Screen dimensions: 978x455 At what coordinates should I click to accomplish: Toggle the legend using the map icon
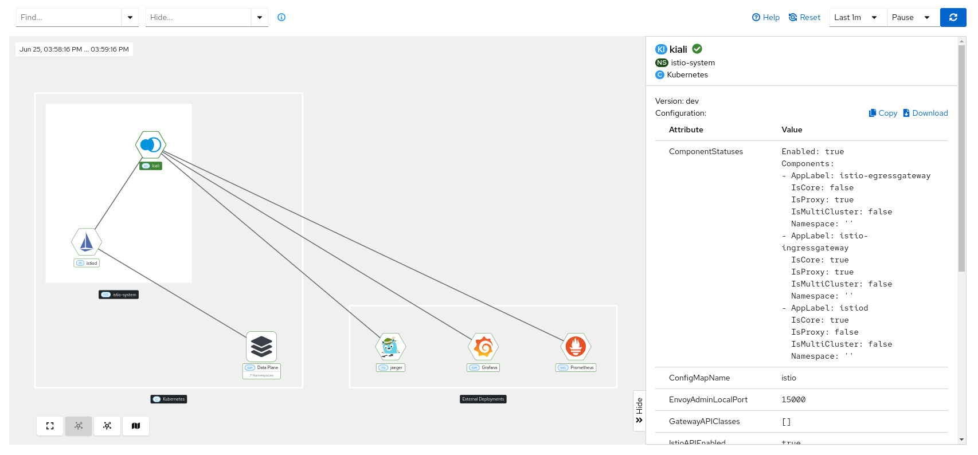[136, 426]
